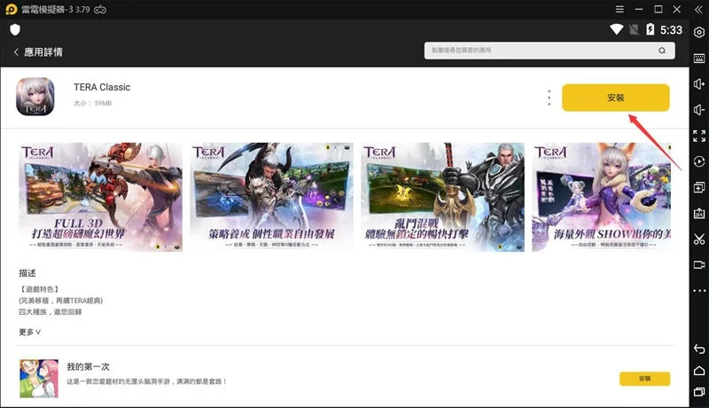Image resolution: width=709 pixels, height=408 pixels.
Task: Install TERA Classic with the big 安裝 button
Action: click(x=615, y=98)
